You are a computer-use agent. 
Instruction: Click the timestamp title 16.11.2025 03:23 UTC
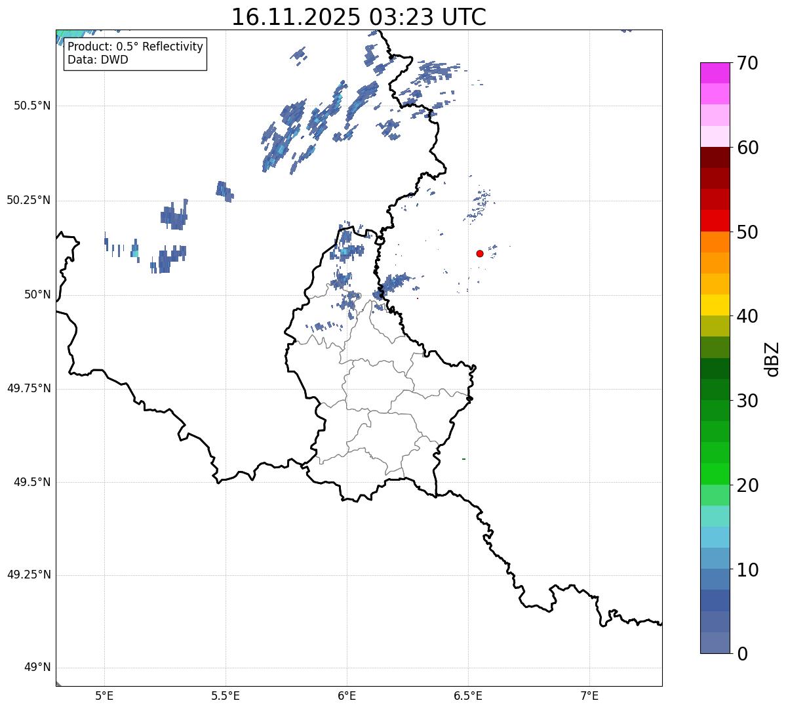359,16
